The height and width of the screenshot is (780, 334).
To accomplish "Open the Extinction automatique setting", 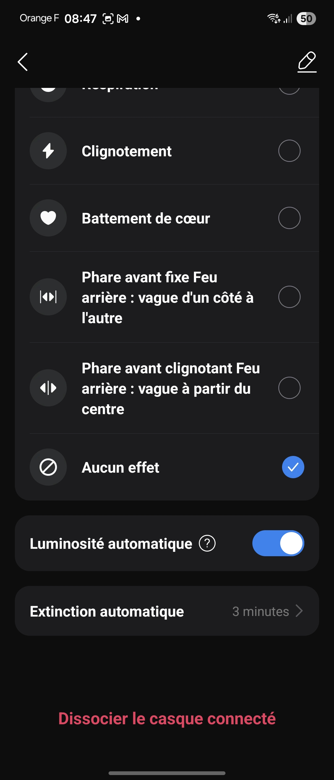I will coord(107,611).
